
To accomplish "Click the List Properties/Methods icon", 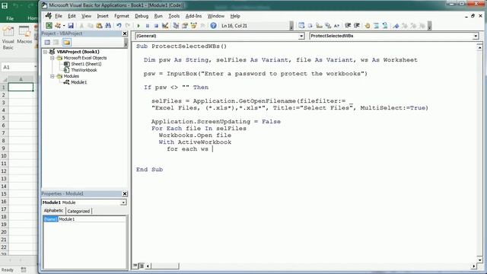I will tap(301, 26).
